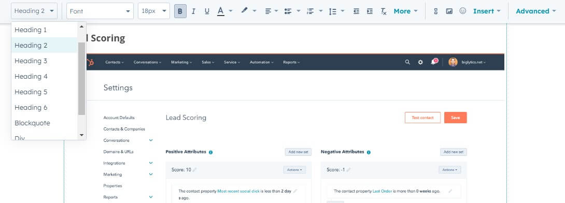Click the decrease indent icon
Screen dimensions: 565x203
356,11
